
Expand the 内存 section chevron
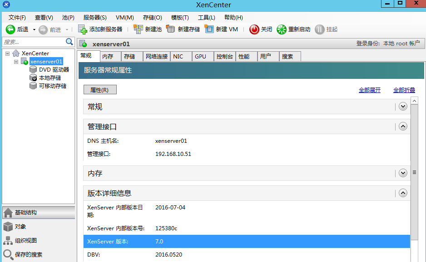pos(403,173)
